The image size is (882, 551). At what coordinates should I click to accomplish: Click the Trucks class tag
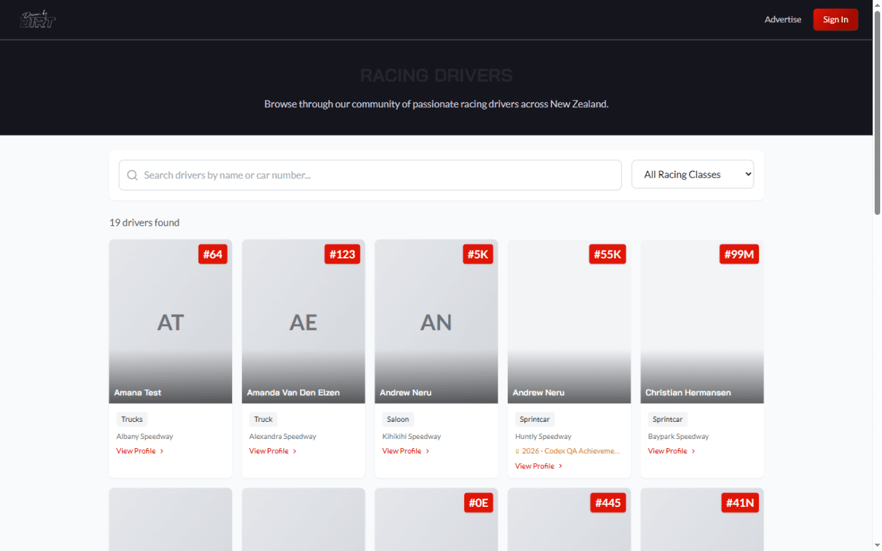coord(132,419)
